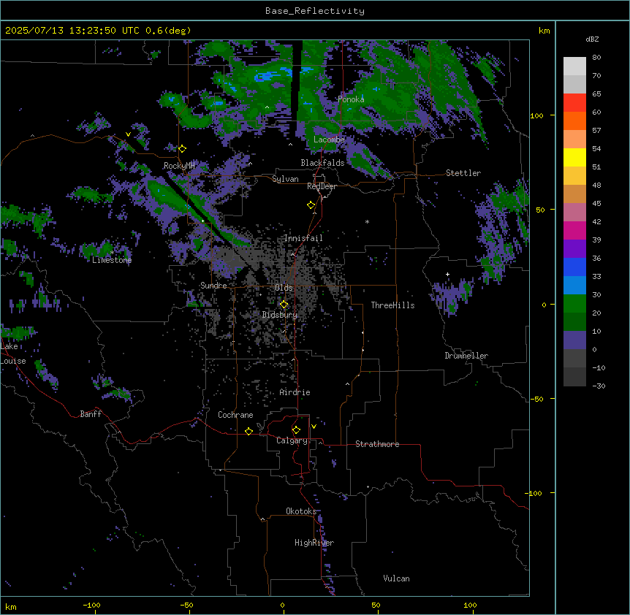Click the Stettler label
This screenshot has width=630, height=615.
point(463,173)
